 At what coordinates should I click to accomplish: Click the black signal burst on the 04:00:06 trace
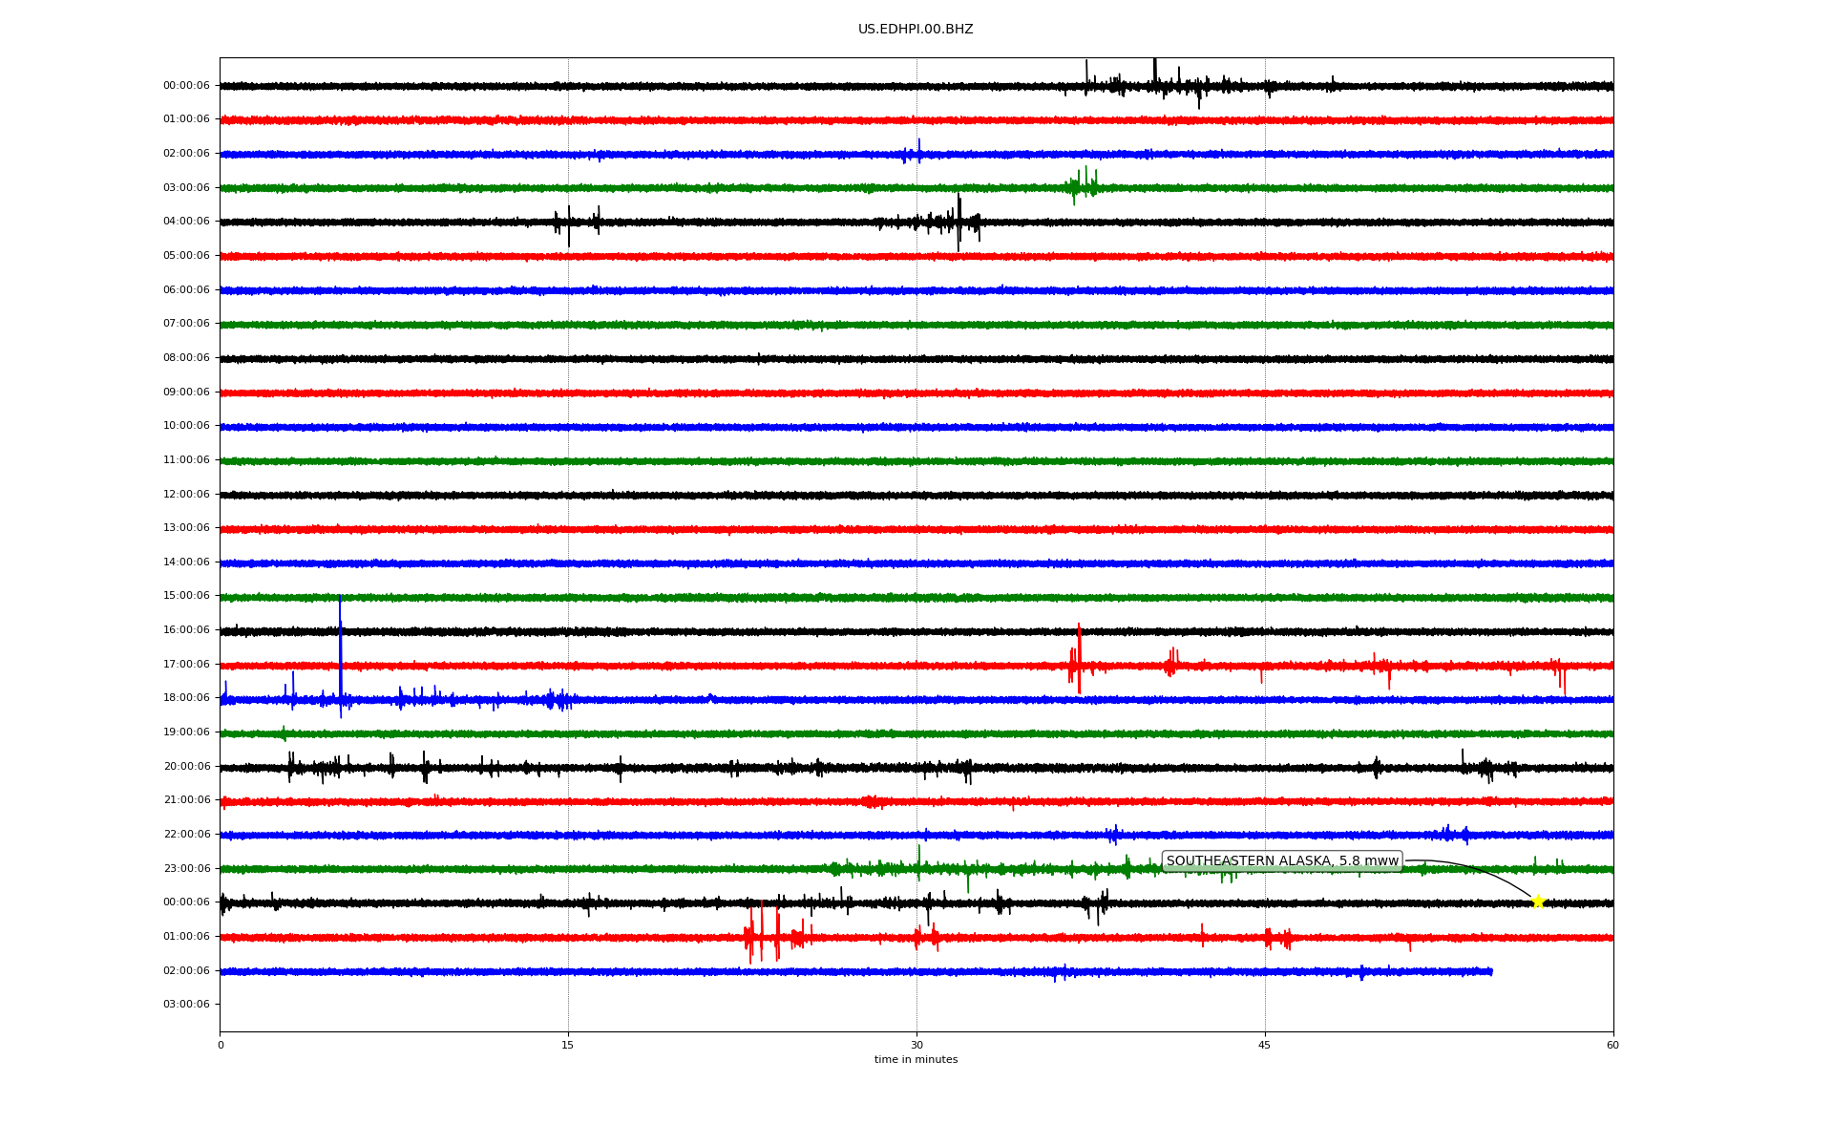[958, 222]
